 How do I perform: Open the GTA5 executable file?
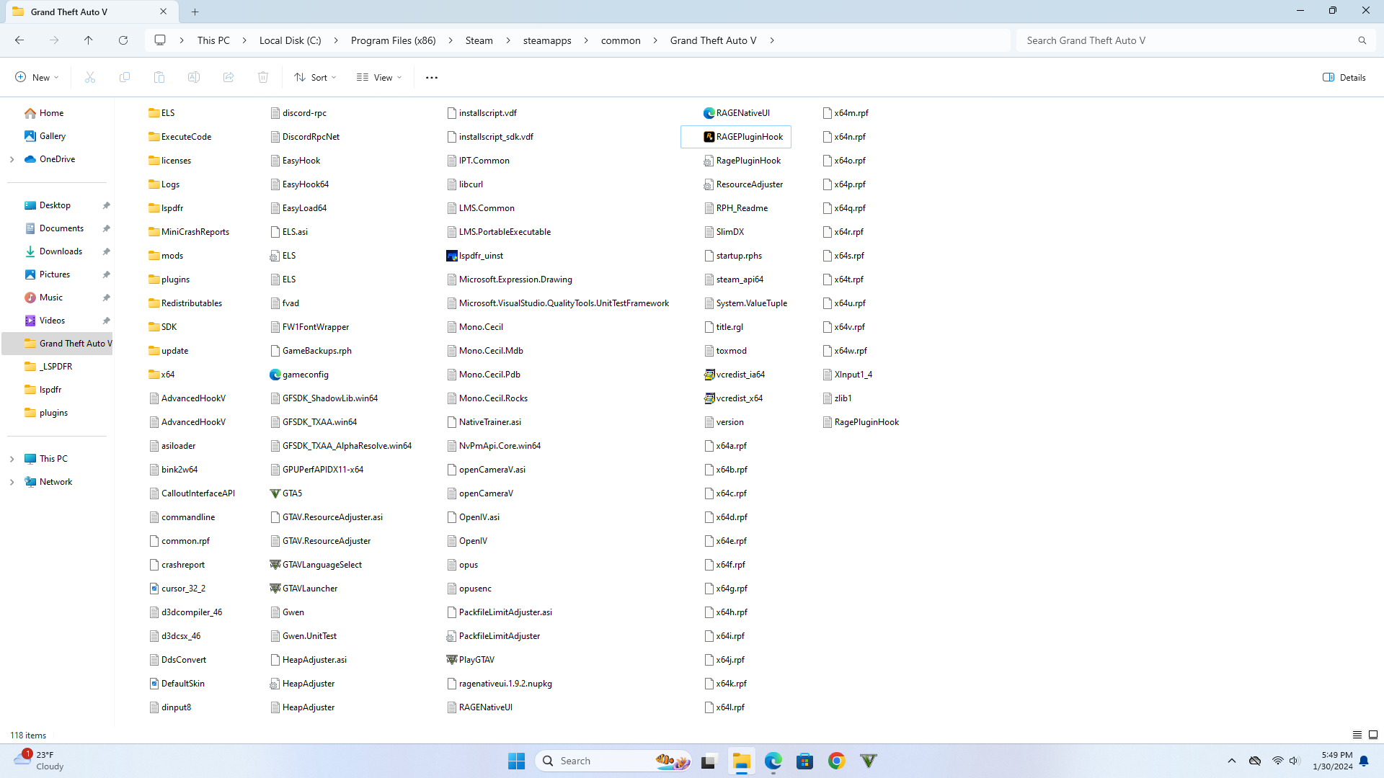point(292,493)
